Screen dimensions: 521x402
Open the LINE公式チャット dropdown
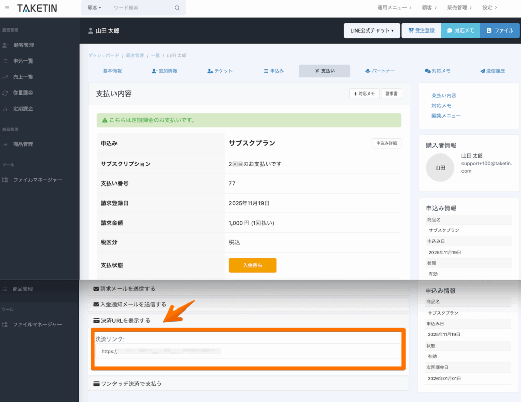(x=372, y=30)
